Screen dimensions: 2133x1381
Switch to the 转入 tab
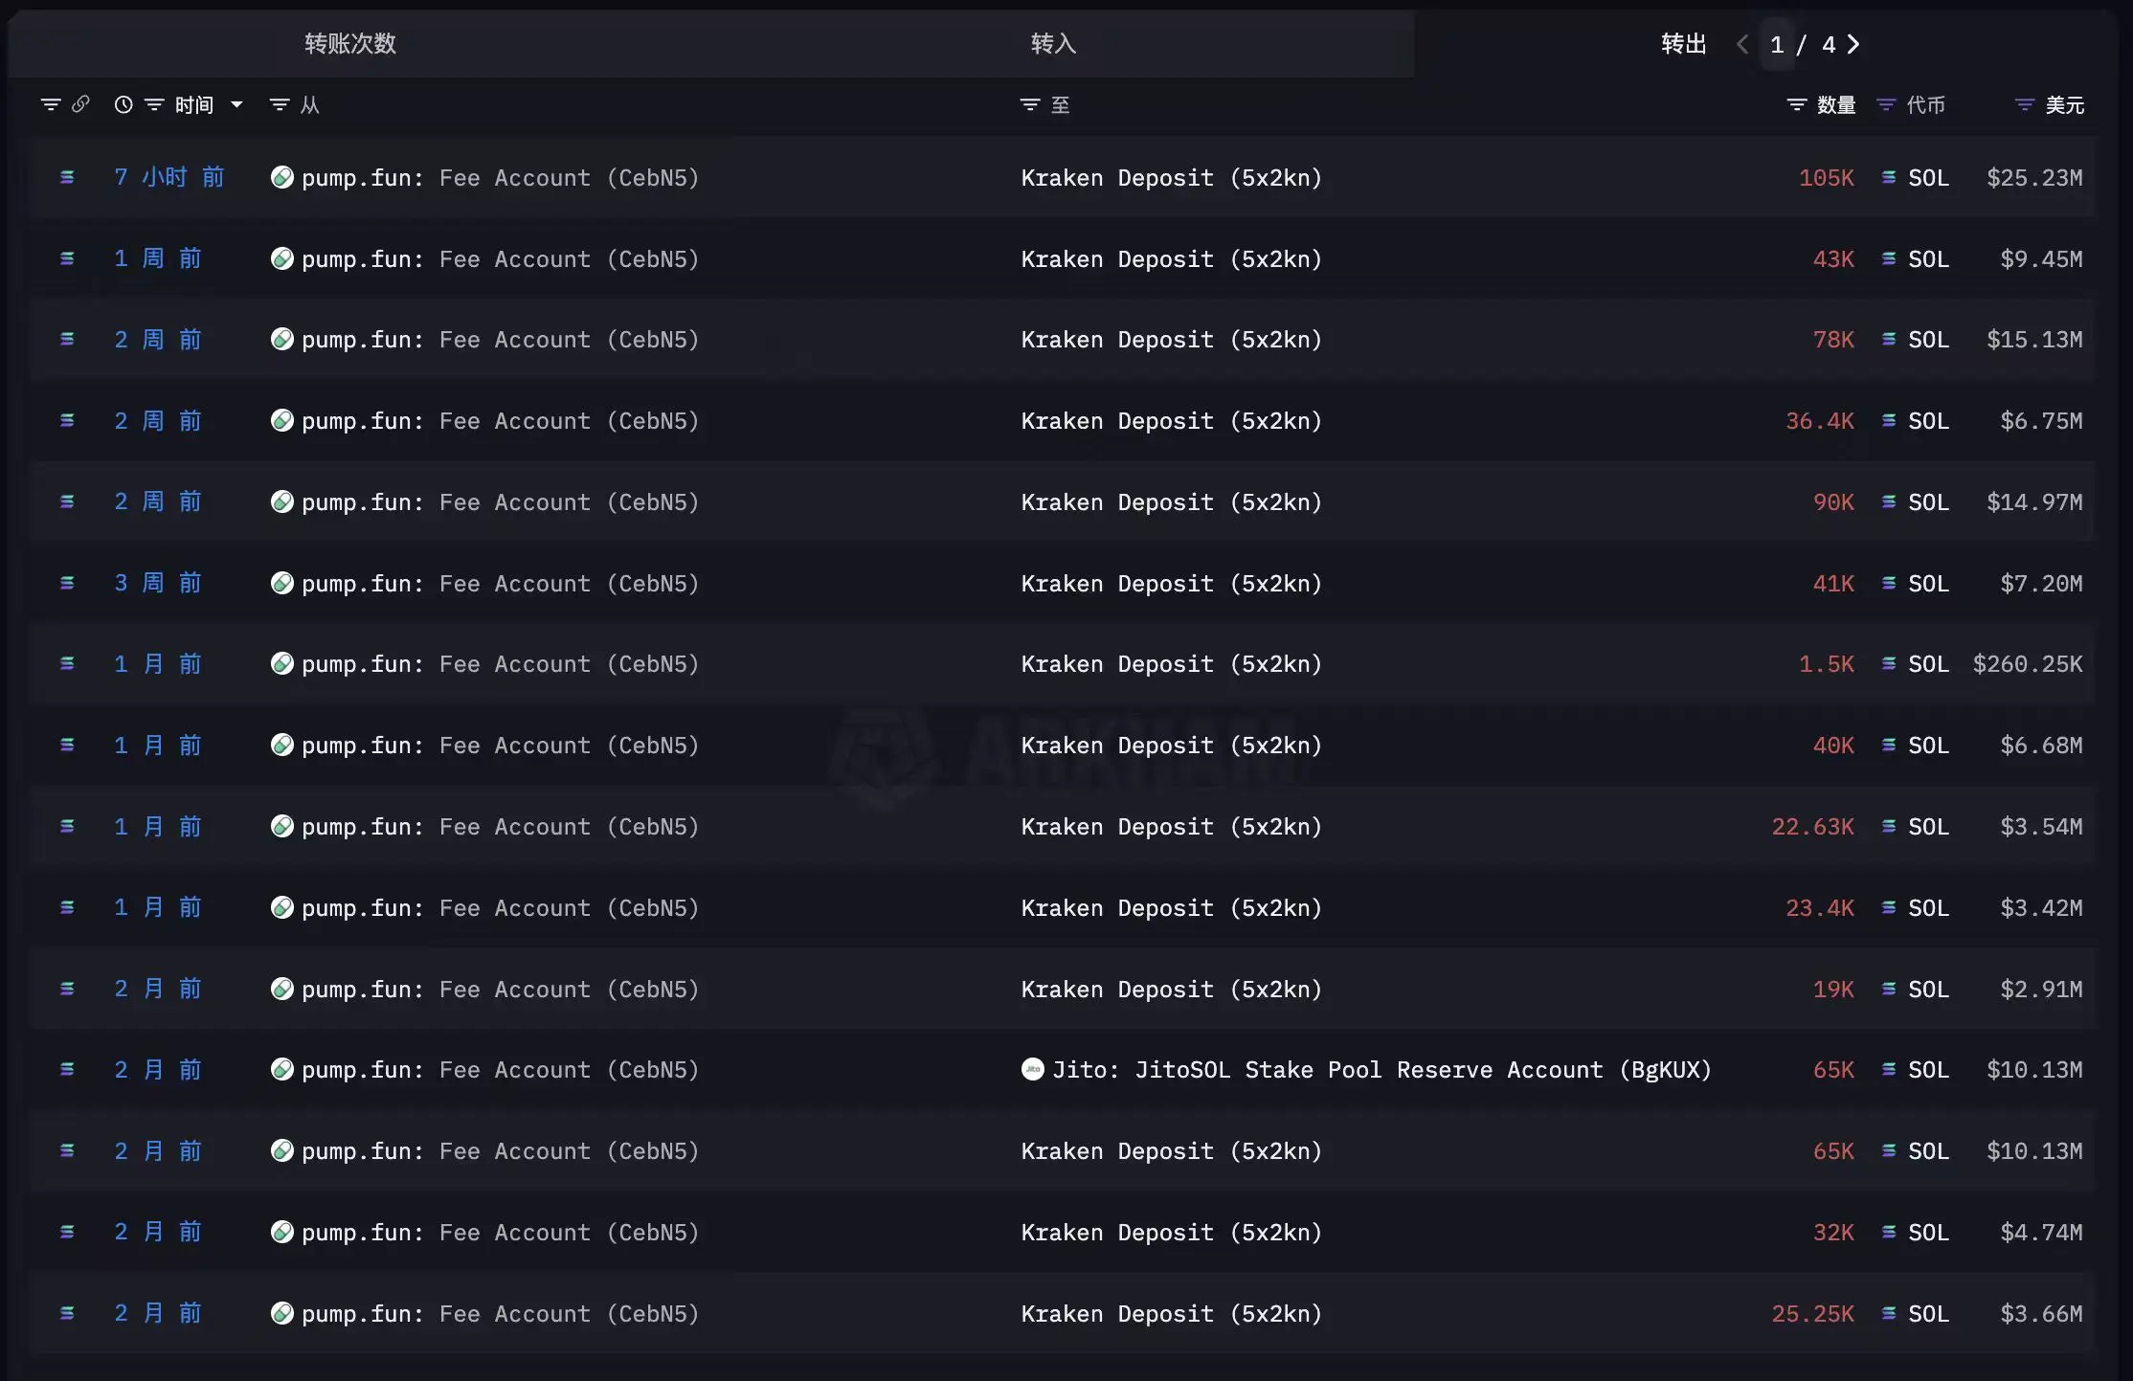pos(1053,44)
